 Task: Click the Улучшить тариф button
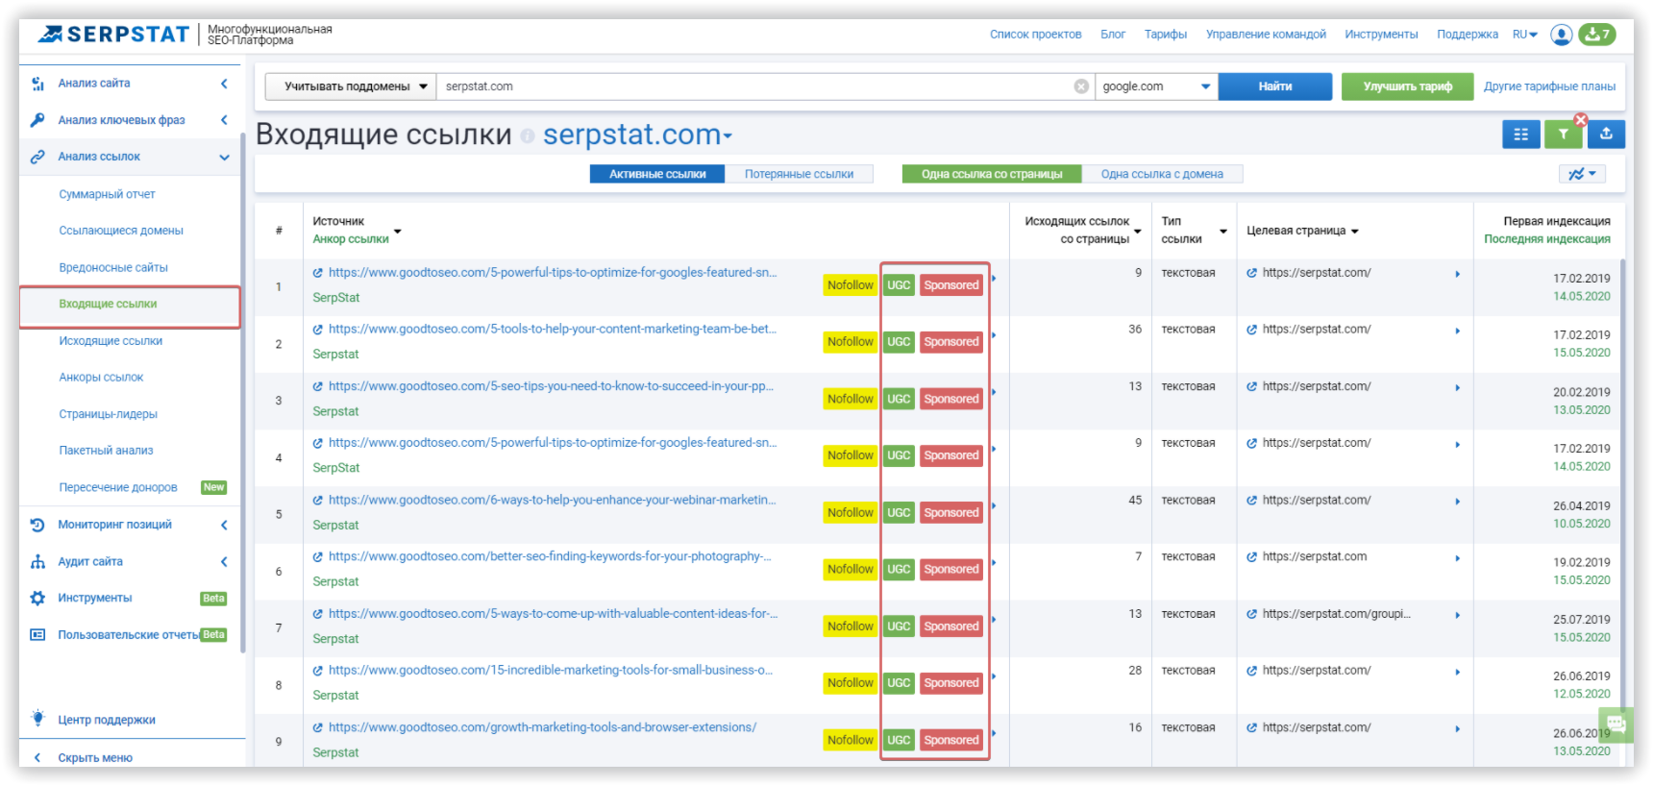click(1408, 86)
